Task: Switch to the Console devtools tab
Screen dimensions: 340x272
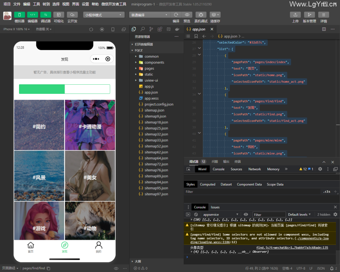Action: [219, 169]
